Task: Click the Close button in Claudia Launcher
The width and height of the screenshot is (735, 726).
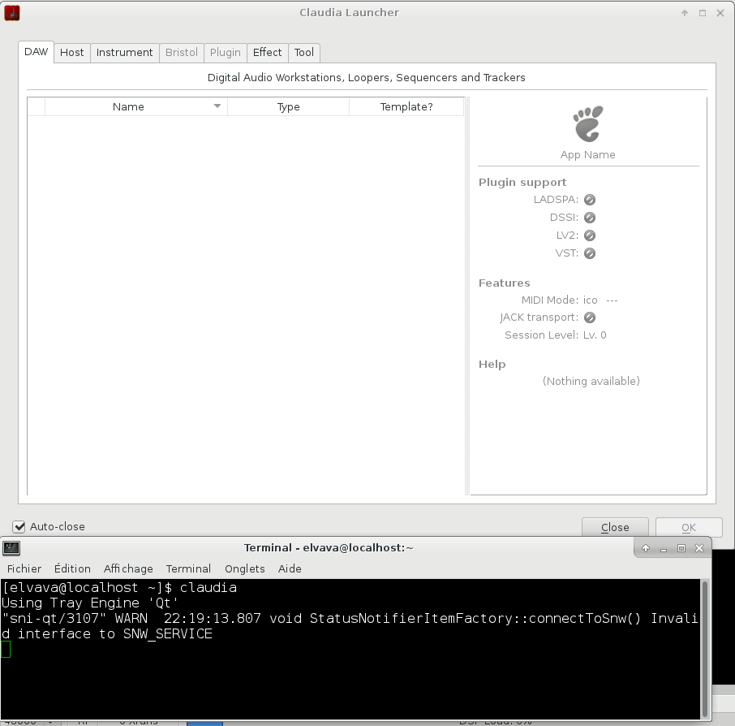Action: (615, 528)
